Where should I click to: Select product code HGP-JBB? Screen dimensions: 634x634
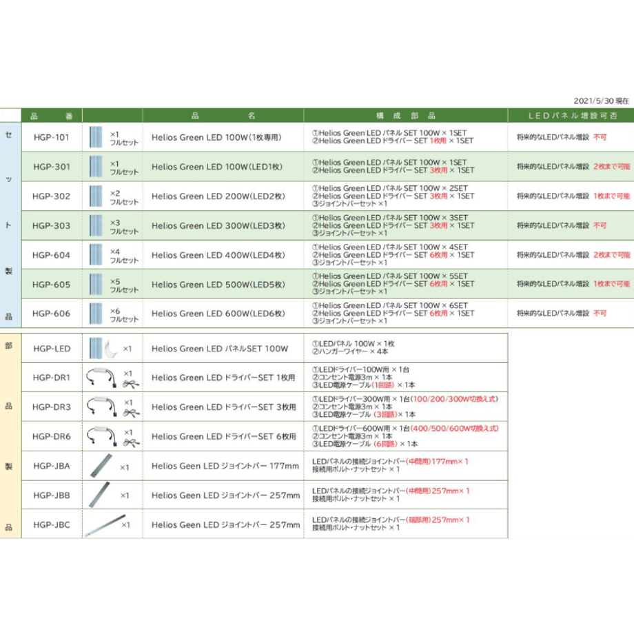(52, 495)
